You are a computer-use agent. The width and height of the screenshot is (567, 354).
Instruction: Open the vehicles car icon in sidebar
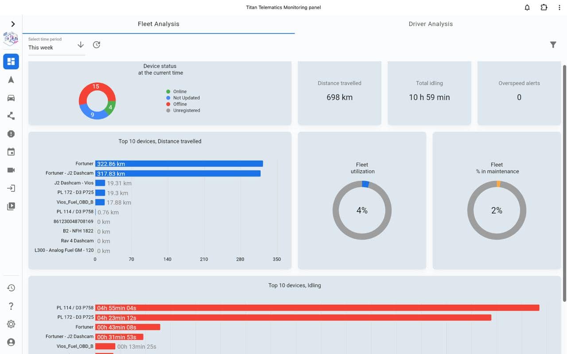click(x=11, y=98)
